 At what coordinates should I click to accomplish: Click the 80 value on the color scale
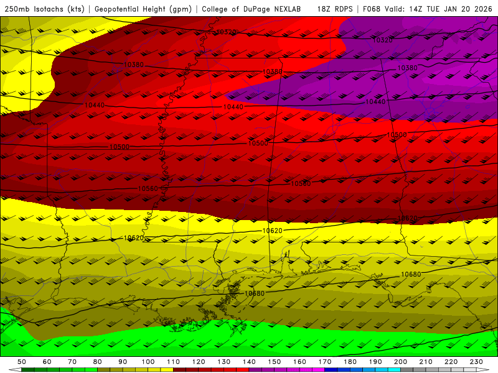(98, 362)
